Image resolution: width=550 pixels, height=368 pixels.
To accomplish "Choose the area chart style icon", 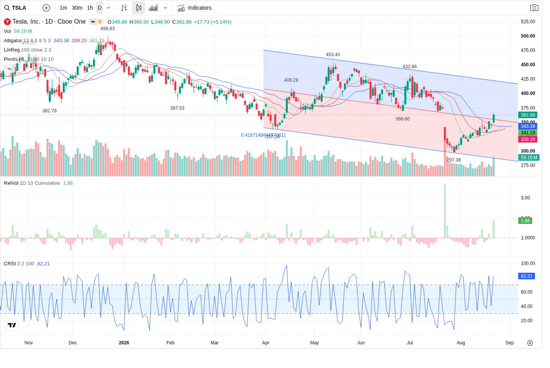I will (153, 8).
